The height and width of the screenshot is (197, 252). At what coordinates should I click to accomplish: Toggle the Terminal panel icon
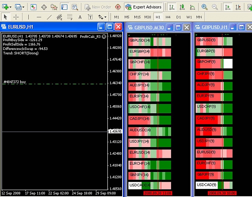(x=64, y=7)
